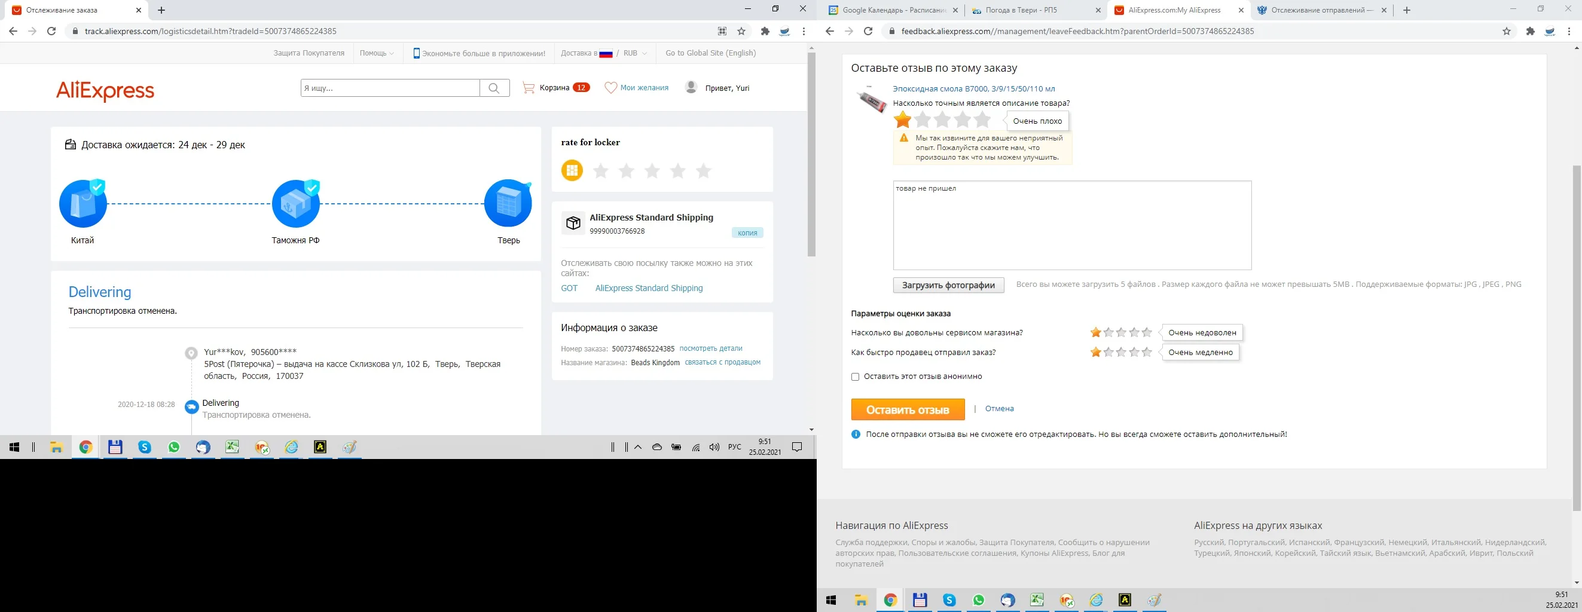Screen dimensions: 1582x612
Task: Open the посмотреть детали link
Action: (710, 348)
